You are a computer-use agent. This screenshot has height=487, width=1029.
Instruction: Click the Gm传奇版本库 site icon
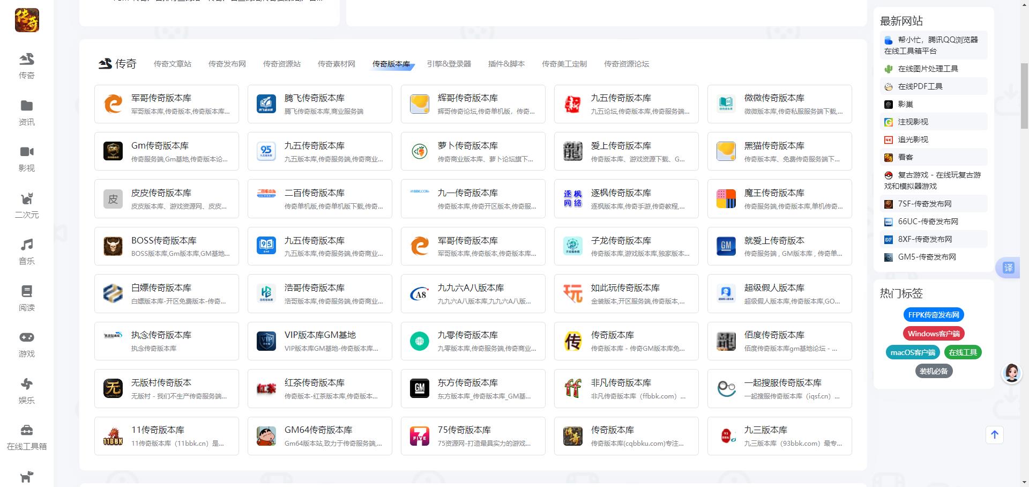click(113, 151)
